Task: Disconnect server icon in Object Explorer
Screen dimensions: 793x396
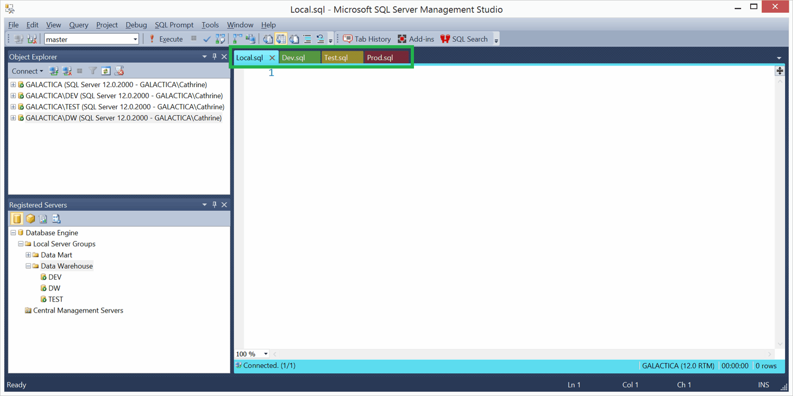Action: tap(67, 71)
